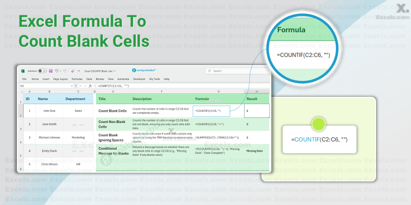This screenshot has width=411, height=205.
Task: Click the outlined =COUNTIF(C2:C6, "") table cell
Action: coord(211,111)
